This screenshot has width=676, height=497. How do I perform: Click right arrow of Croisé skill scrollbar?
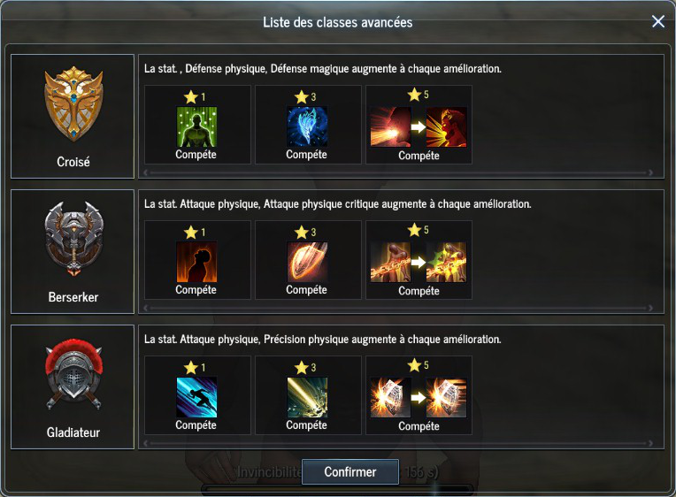(x=650, y=172)
